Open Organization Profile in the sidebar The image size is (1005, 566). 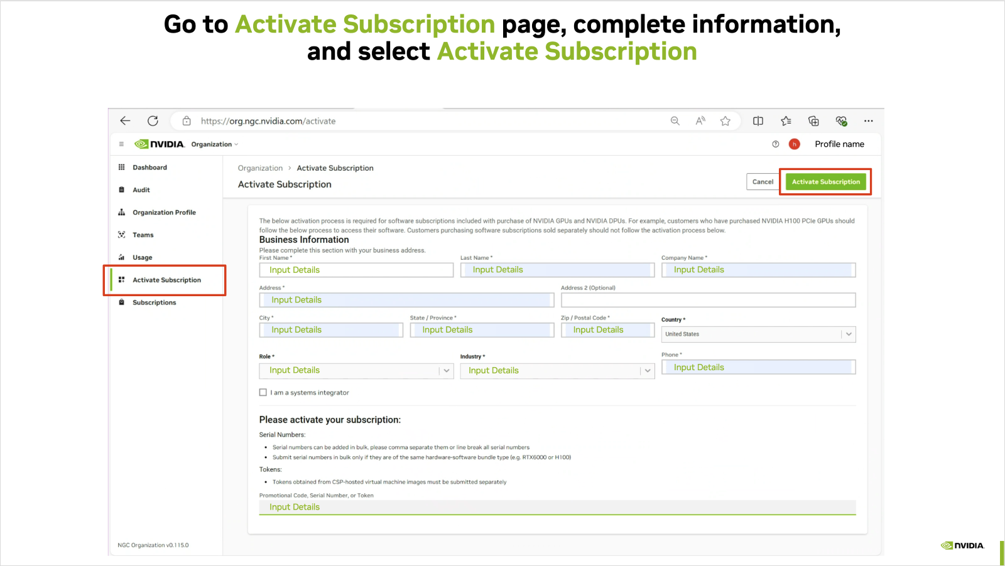click(164, 213)
